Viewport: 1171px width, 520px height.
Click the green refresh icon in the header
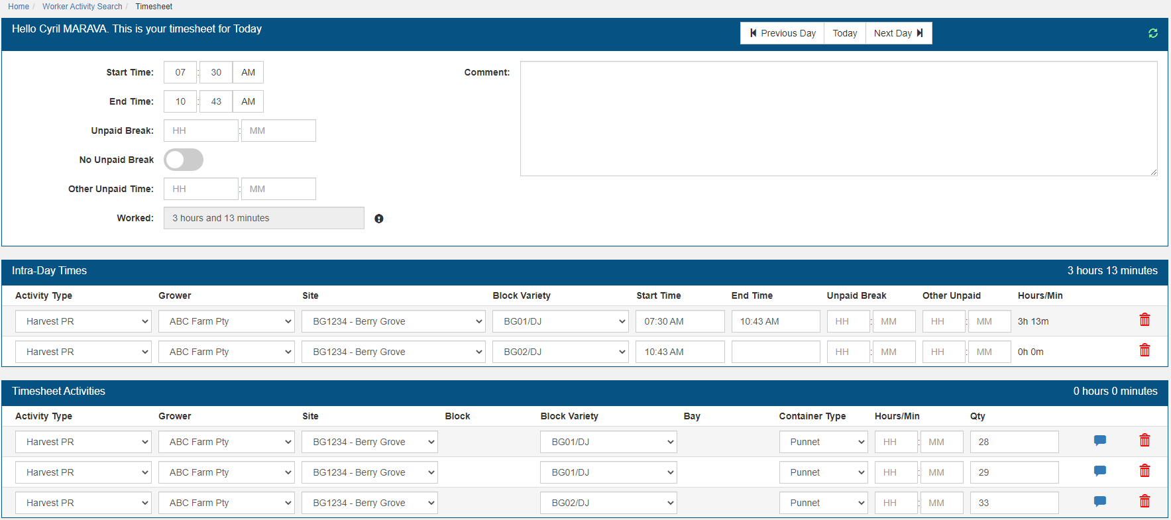[x=1152, y=33]
